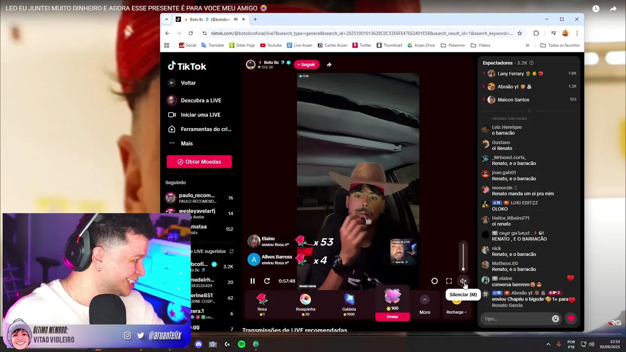
Task: Click the TikTok logo
Action: click(x=187, y=66)
